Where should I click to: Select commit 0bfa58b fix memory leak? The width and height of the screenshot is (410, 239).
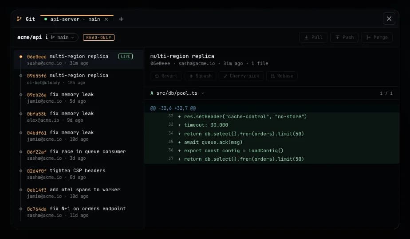point(79,117)
